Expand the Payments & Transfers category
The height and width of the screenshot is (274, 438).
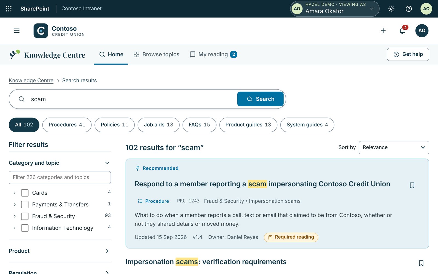[15, 205]
